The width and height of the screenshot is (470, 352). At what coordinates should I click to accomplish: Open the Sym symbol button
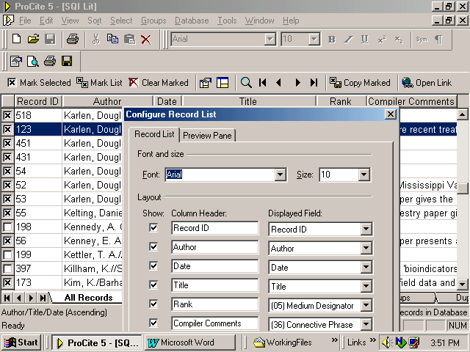(421, 39)
